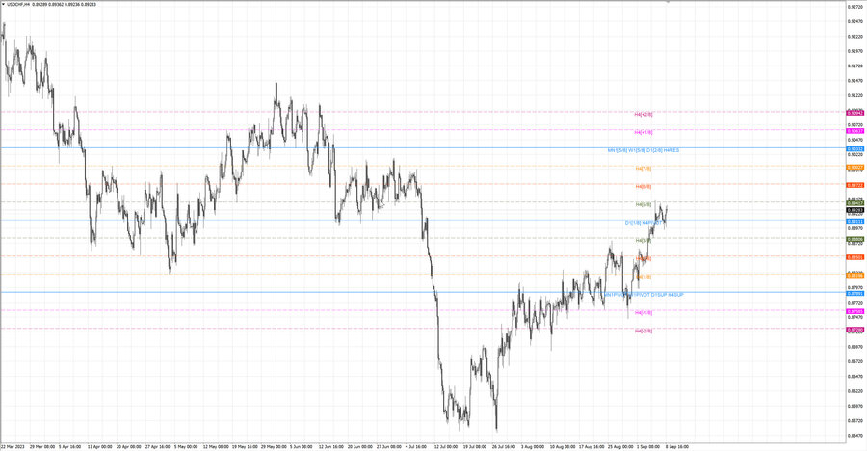Click the 17 Aug 16:00 time axis label
Viewport: 867px width, 451px height.
(591, 446)
